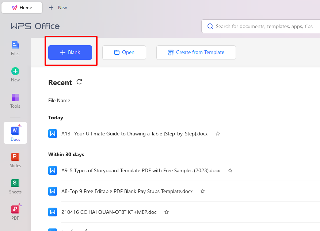Viewport: 320px width, 231px height.
Task: Click Create from Template button
Action: point(196,53)
